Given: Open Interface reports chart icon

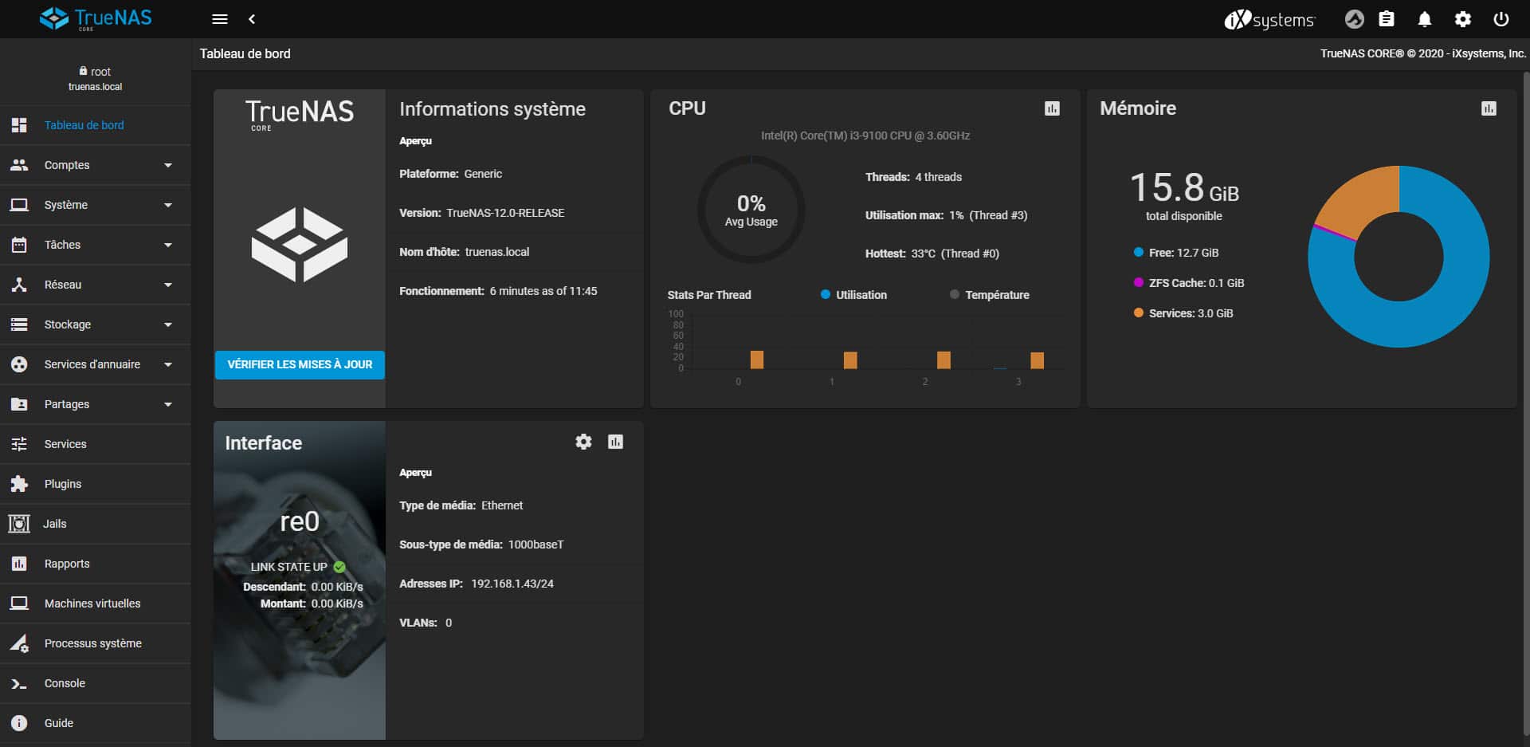Looking at the screenshot, I should 615,442.
